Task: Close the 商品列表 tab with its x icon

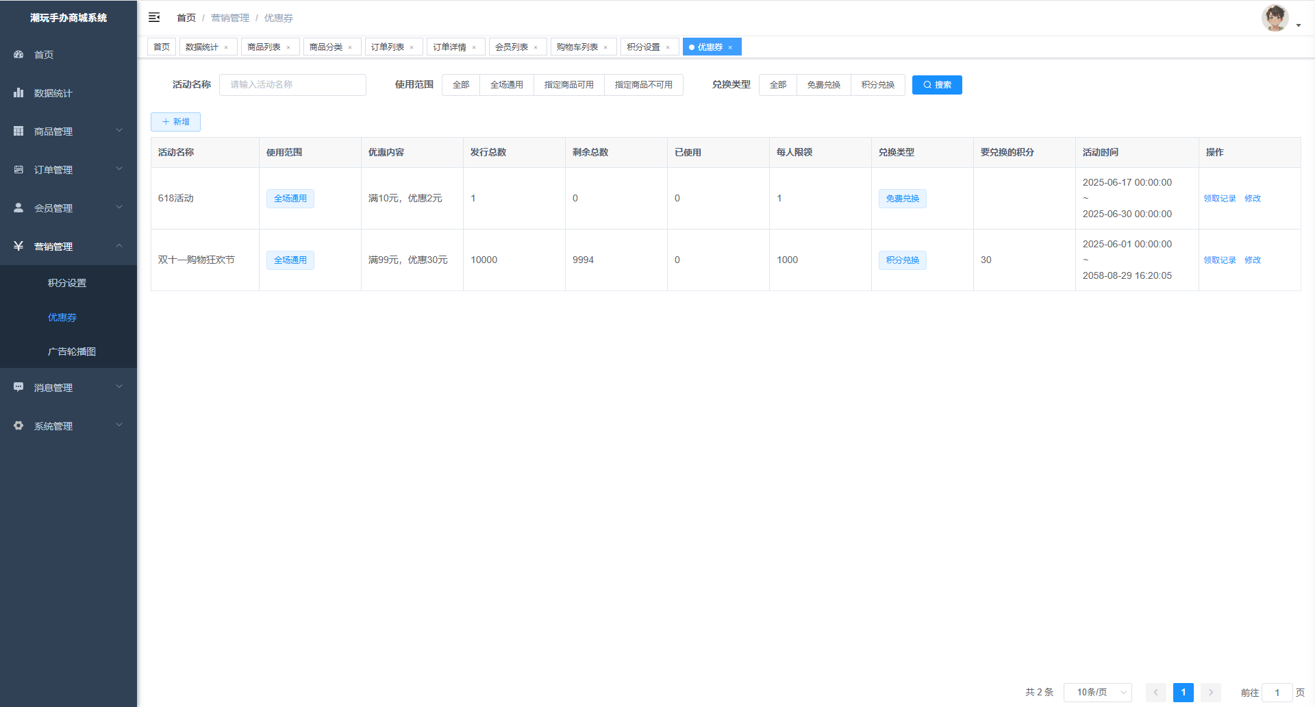Action: [288, 47]
